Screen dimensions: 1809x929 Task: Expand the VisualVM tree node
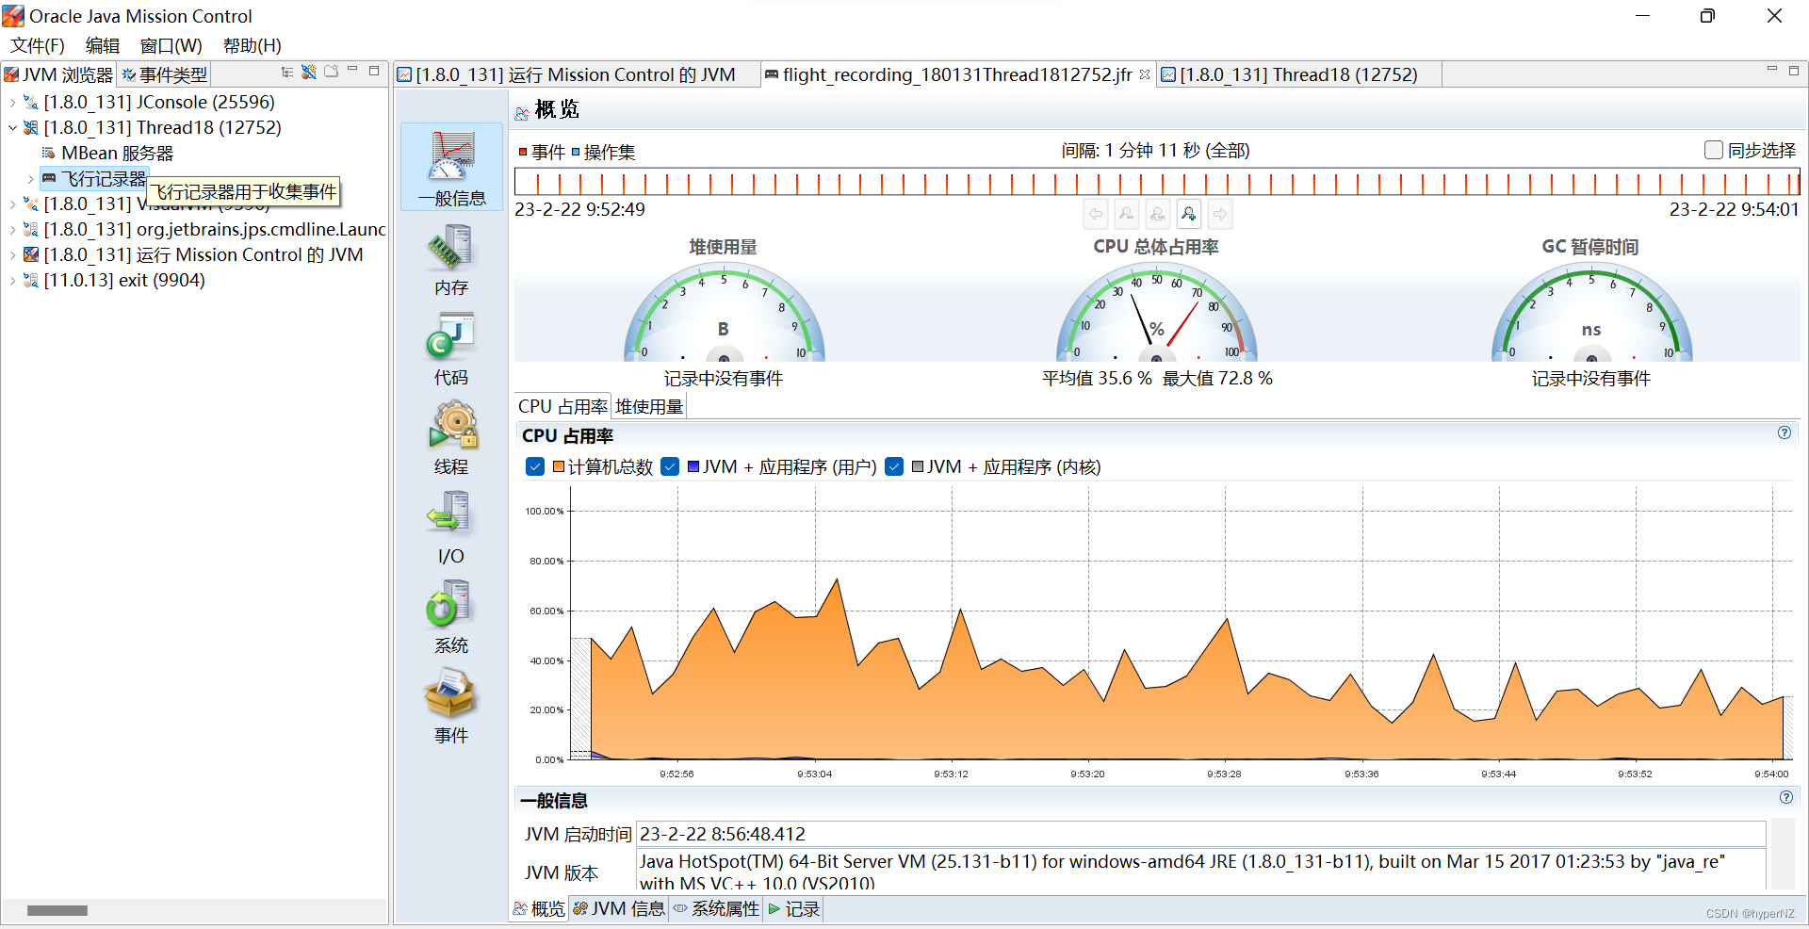(x=12, y=204)
